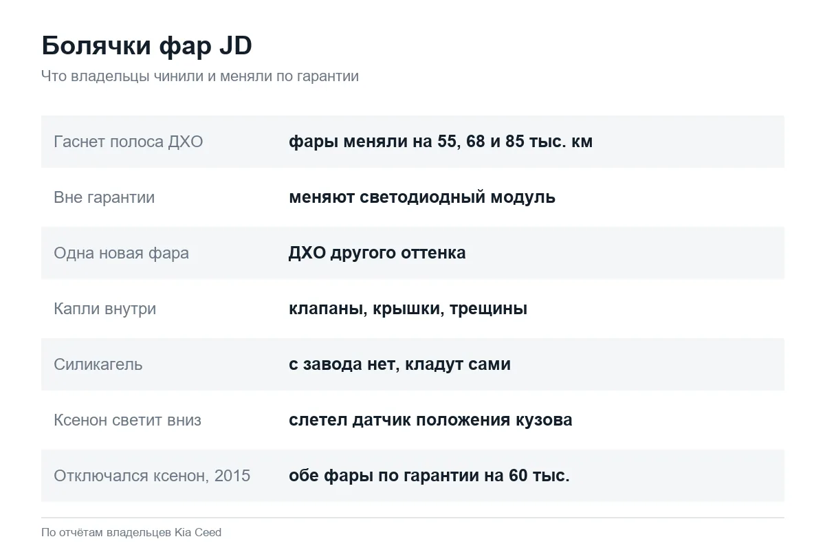Click the "Вне гарантии" label
This screenshot has height=550, width=825.
coord(104,197)
